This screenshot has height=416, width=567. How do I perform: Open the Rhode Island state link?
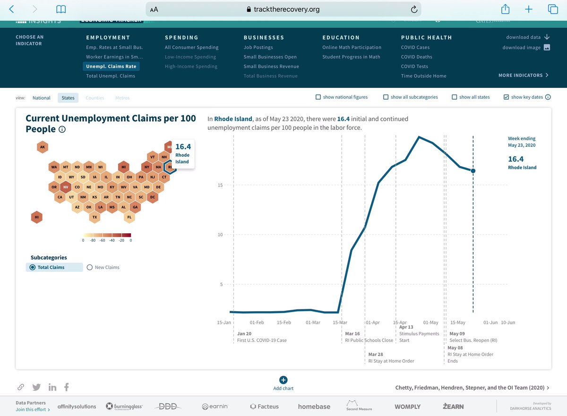point(232,119)
